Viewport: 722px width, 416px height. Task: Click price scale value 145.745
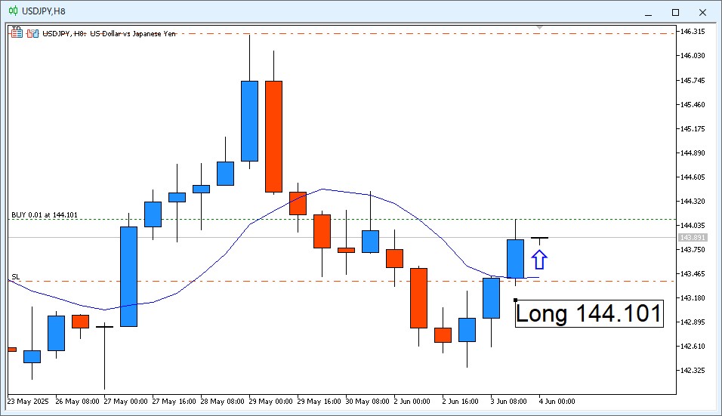tap(693, 81)
